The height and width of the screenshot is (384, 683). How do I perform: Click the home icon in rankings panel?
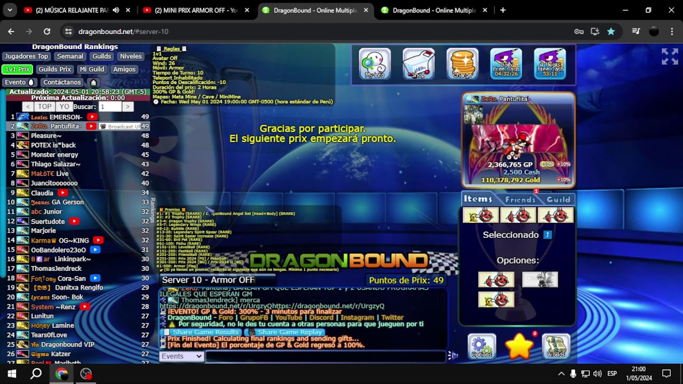point(93,83)
